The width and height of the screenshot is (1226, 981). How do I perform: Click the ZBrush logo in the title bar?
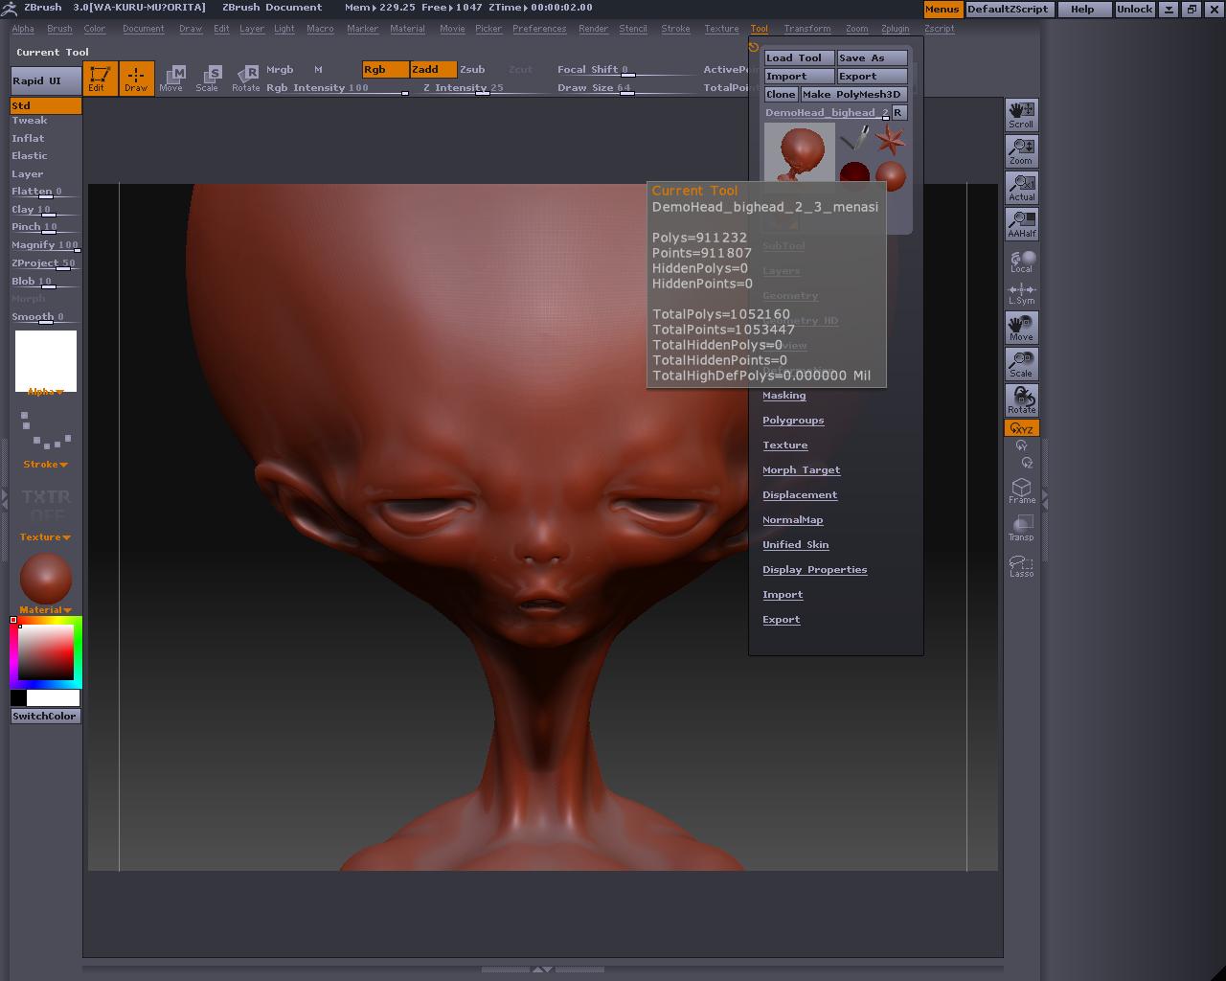pos(11,8)
